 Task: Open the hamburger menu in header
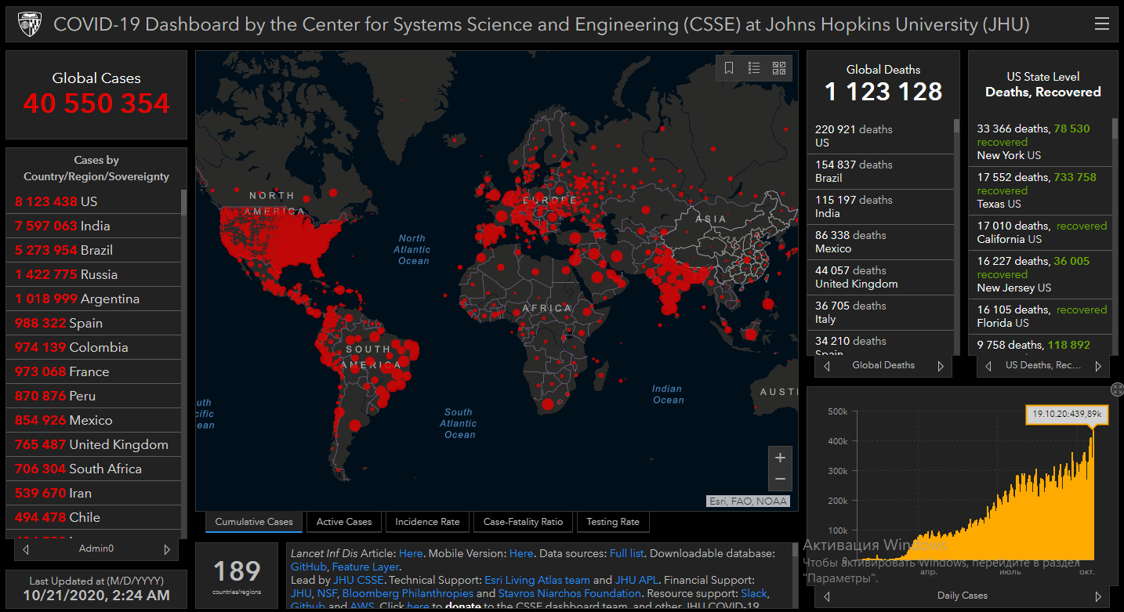pos(1101,24)
